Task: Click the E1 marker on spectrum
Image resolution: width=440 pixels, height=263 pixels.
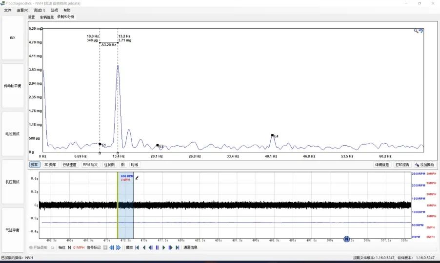Action: click(100, 144)
